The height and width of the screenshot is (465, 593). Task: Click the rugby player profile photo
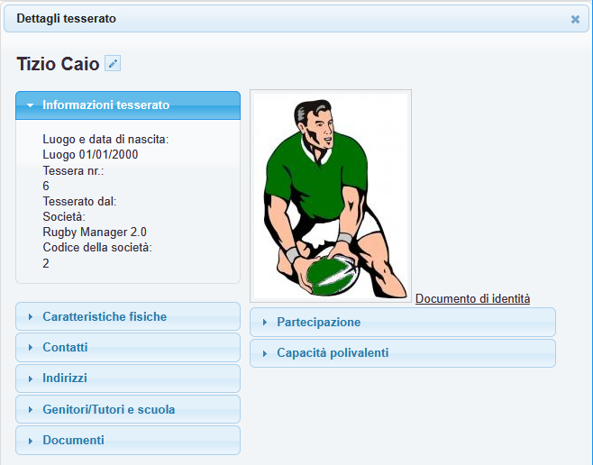click(x=331, y=196)
